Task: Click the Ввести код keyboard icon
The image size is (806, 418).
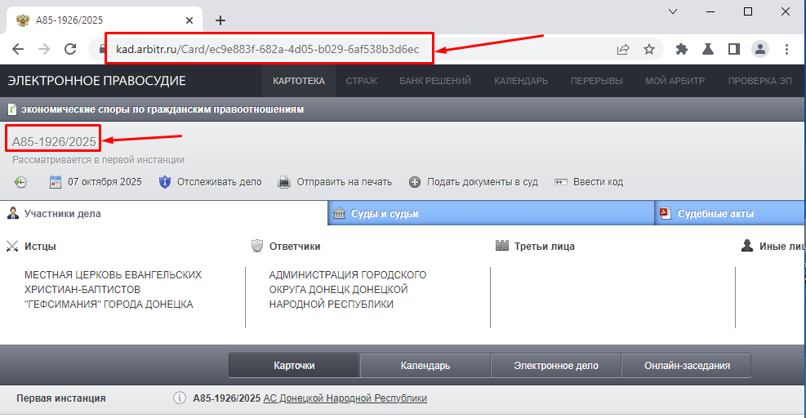Action: [561, 182]
